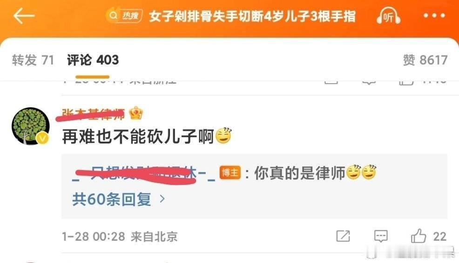
Task: Open the hot search title about 女子剁排骨
Action: point(252,16)
